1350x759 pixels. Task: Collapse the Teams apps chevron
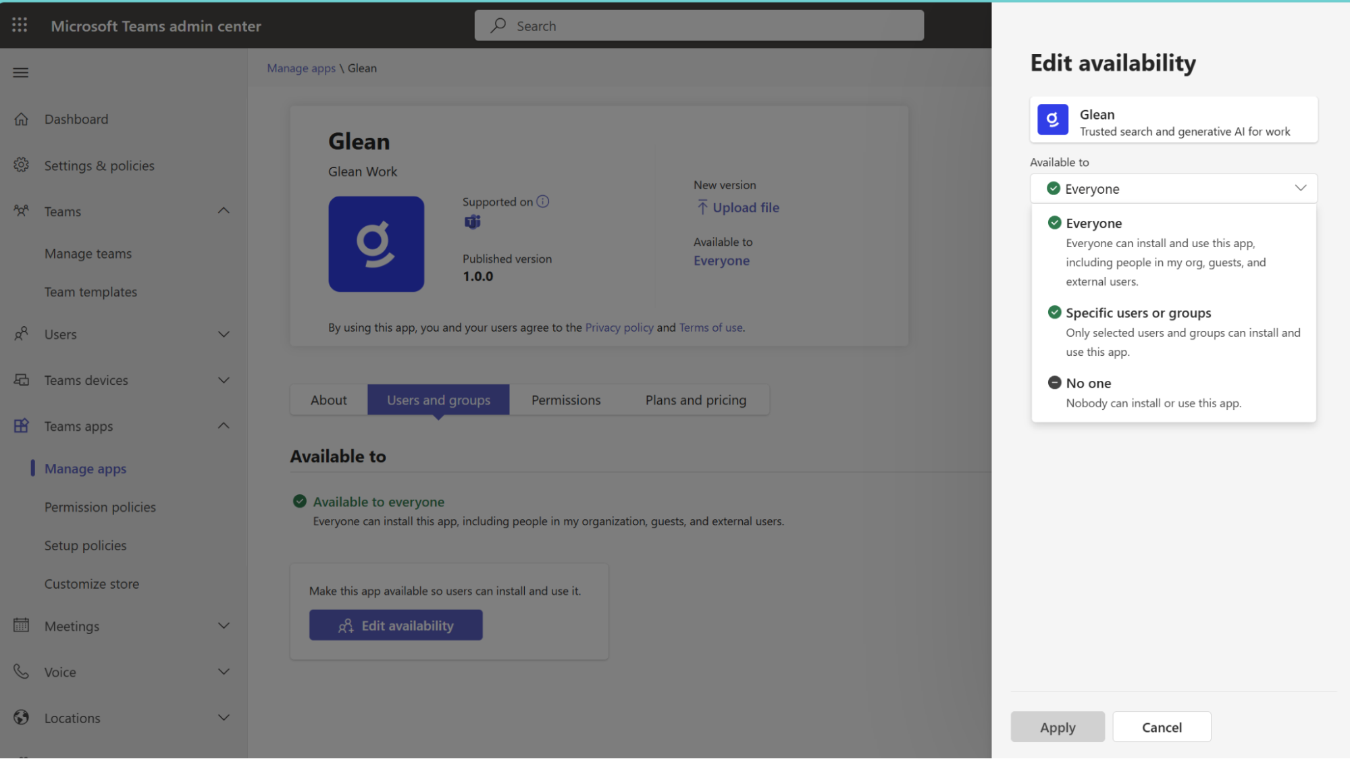[224, 425]
